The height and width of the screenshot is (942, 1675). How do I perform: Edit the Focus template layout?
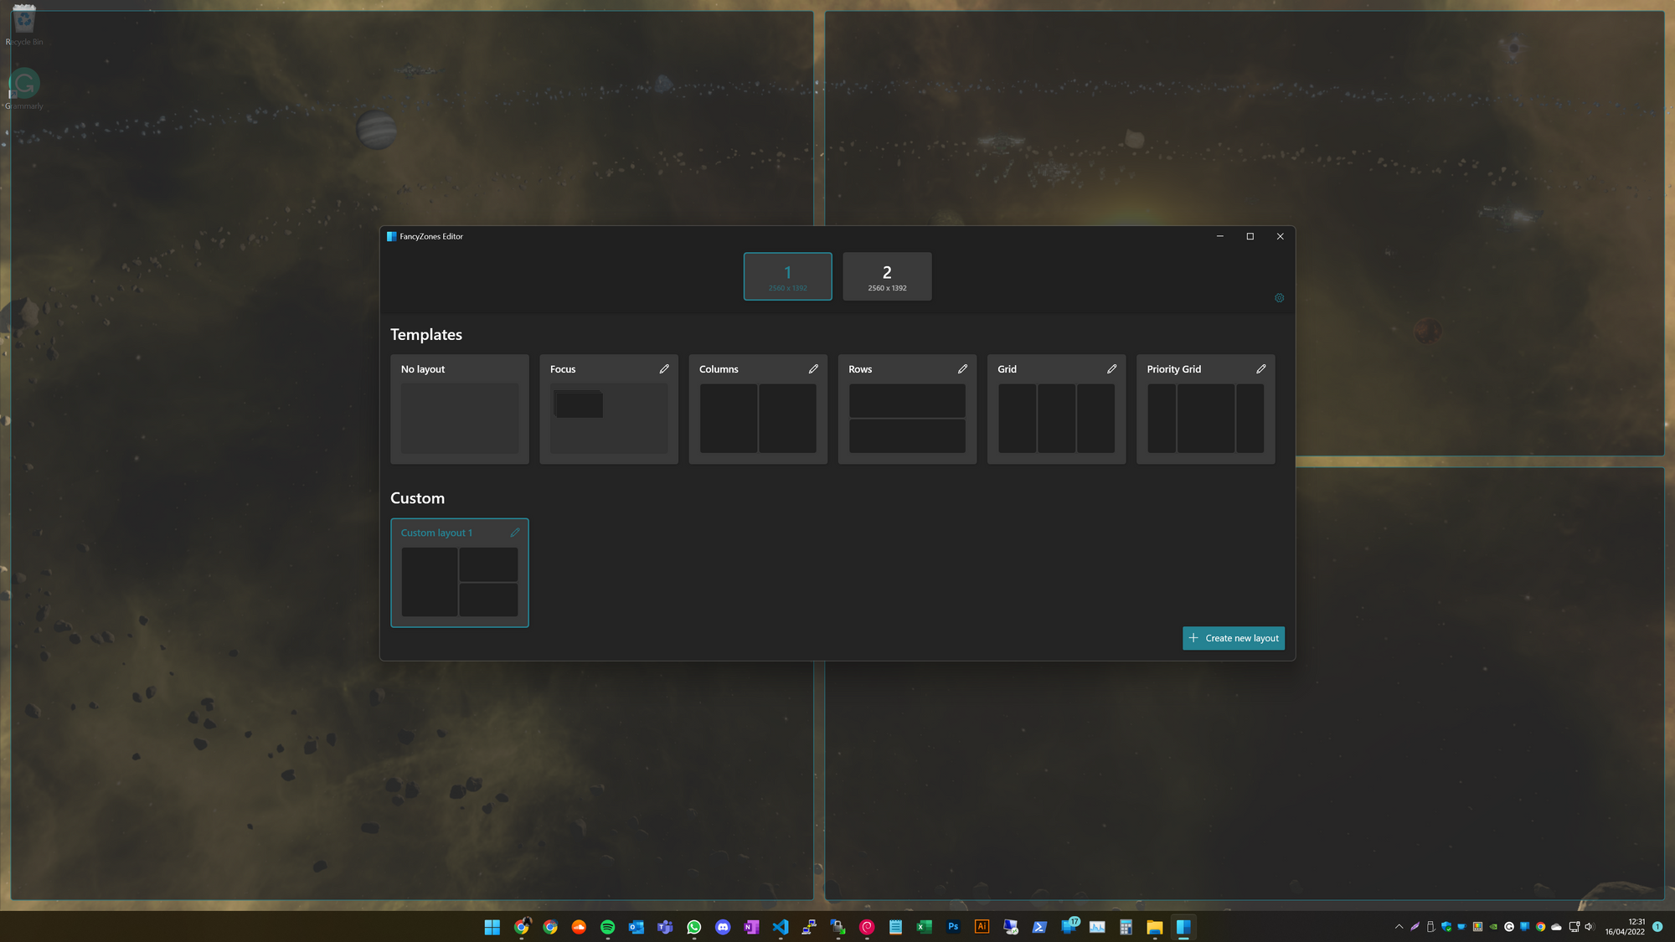pyautogui.click(x=664, y=368)
